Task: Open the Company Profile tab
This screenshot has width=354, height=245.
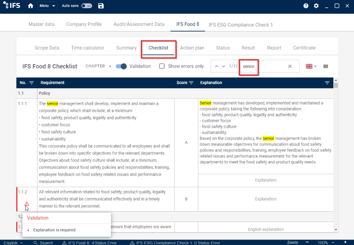Action: (84, 24)
